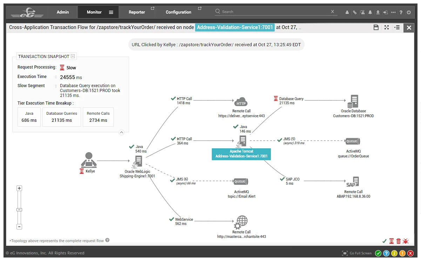This screenshot has height=261, width=421.
Task: Click the chain link icon in header
Action: point(355,12)
